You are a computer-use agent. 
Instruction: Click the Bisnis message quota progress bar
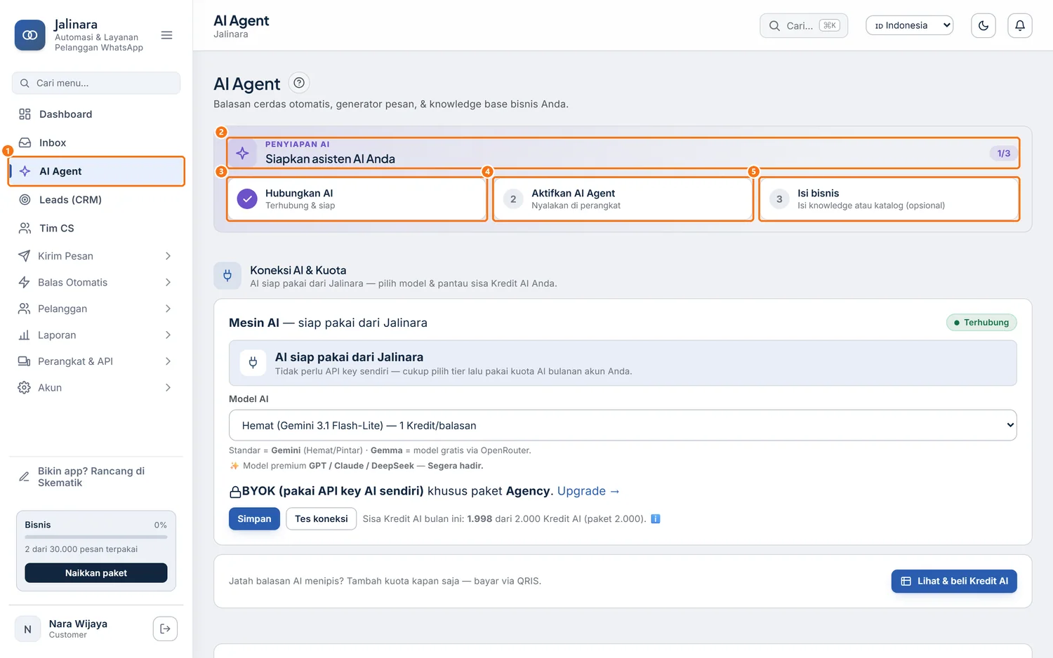(x=96, y=537)
